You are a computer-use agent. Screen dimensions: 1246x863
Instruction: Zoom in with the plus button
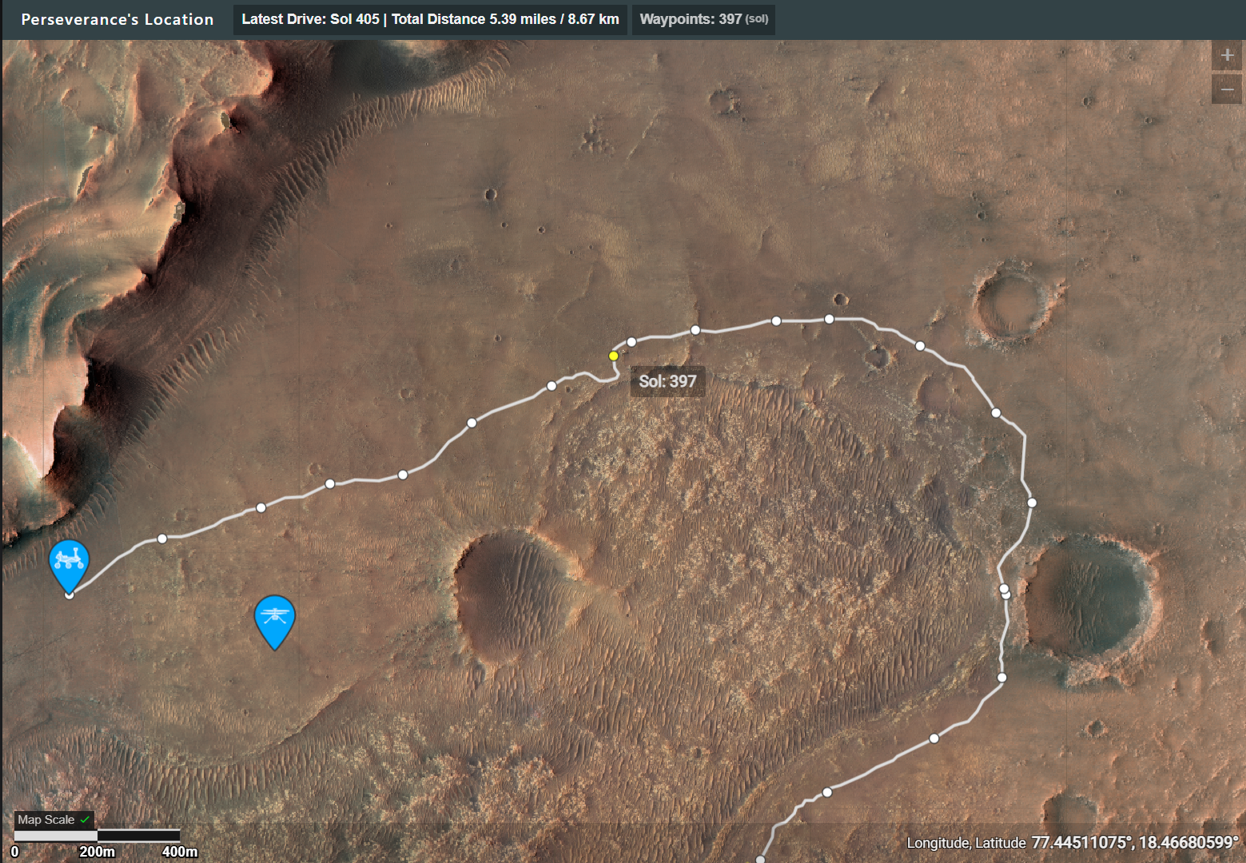pyautogui.click(x=1227, y=56)
